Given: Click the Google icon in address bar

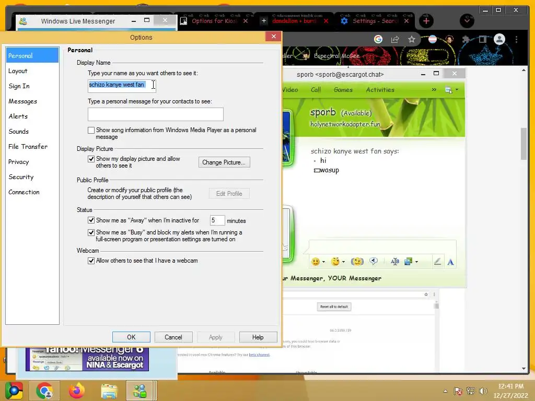Looking at the screenshot, I should 378,39.
